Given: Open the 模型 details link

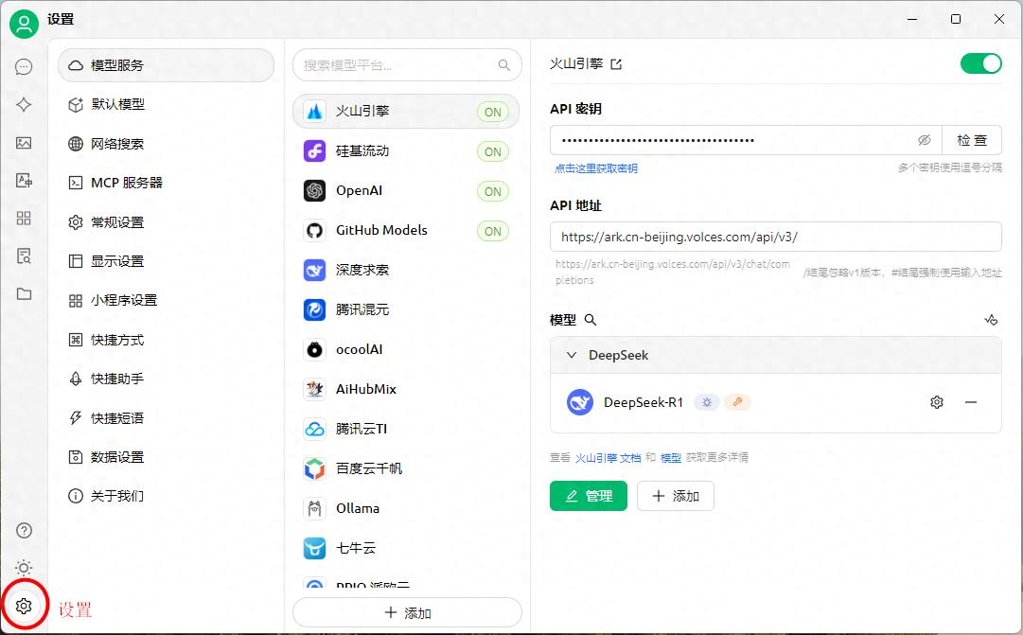Looking at the screenshot, I should 671,458.
